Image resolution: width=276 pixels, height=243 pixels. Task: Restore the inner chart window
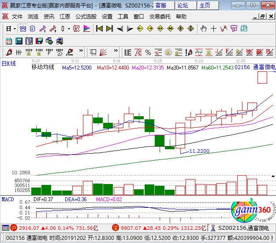pyautogui.click(x=263, y=17)
